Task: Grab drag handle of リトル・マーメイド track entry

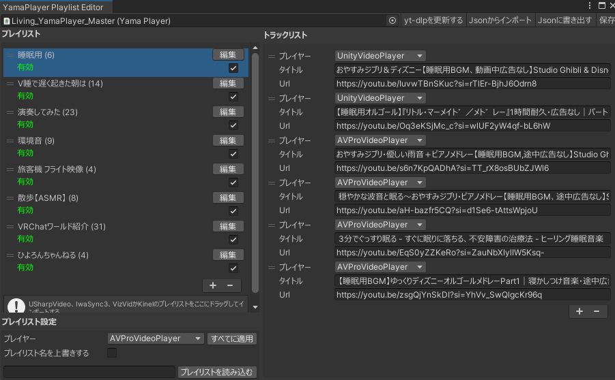Action: point(272,99)
